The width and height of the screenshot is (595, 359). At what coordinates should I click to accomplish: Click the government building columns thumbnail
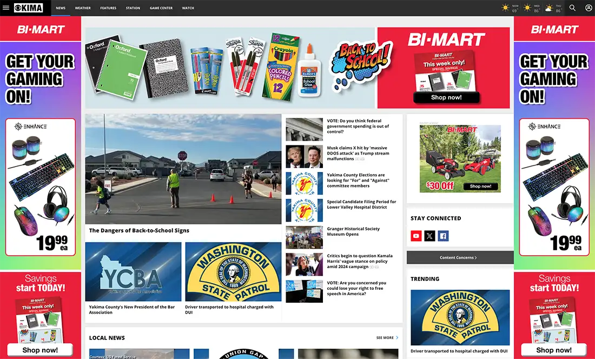(x=305, y=129)
